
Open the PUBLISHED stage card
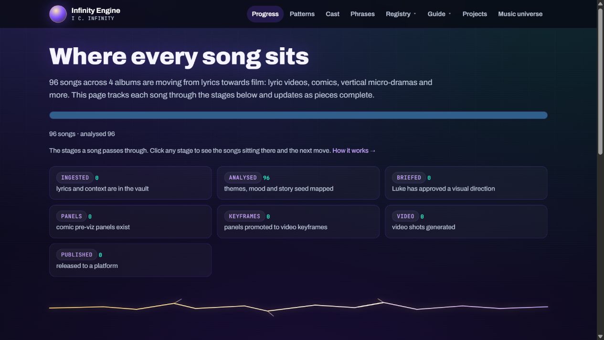[x=130, y=260]
